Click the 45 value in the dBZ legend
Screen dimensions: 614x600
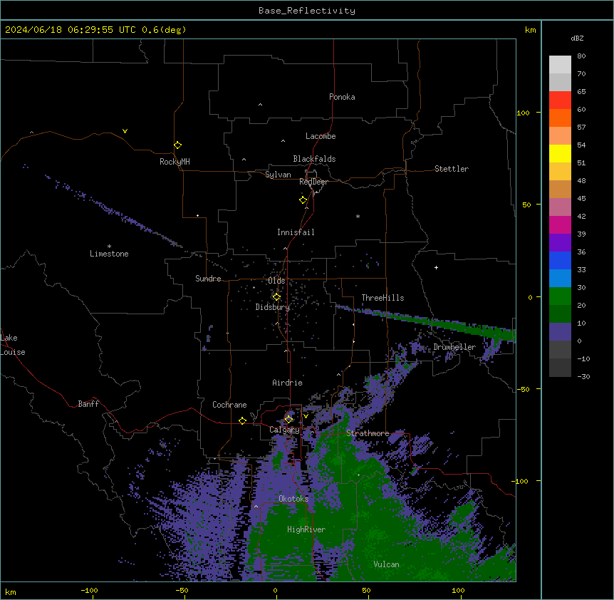(581, 199)
